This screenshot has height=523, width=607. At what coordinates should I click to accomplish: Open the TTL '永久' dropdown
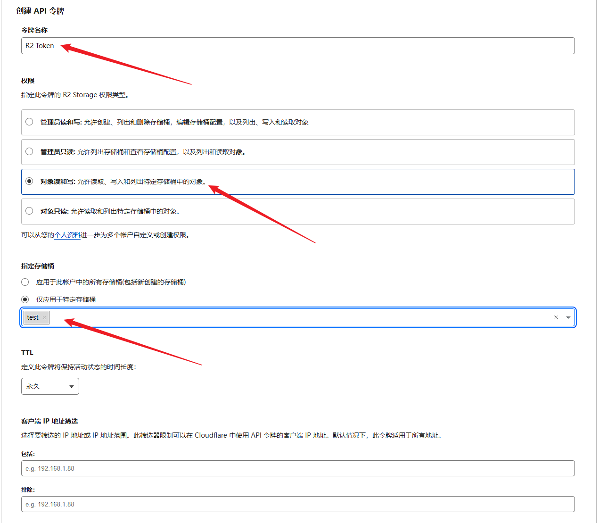coord(50,386)
